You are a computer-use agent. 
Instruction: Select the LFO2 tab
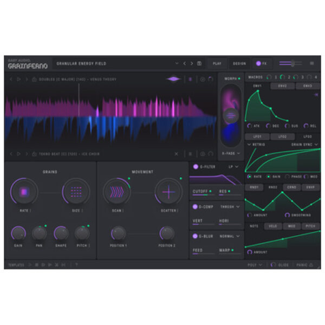point(282,136)
